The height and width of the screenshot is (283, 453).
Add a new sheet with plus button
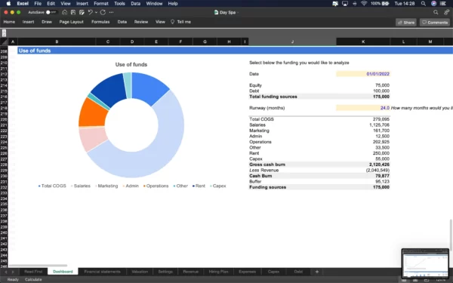317,272
